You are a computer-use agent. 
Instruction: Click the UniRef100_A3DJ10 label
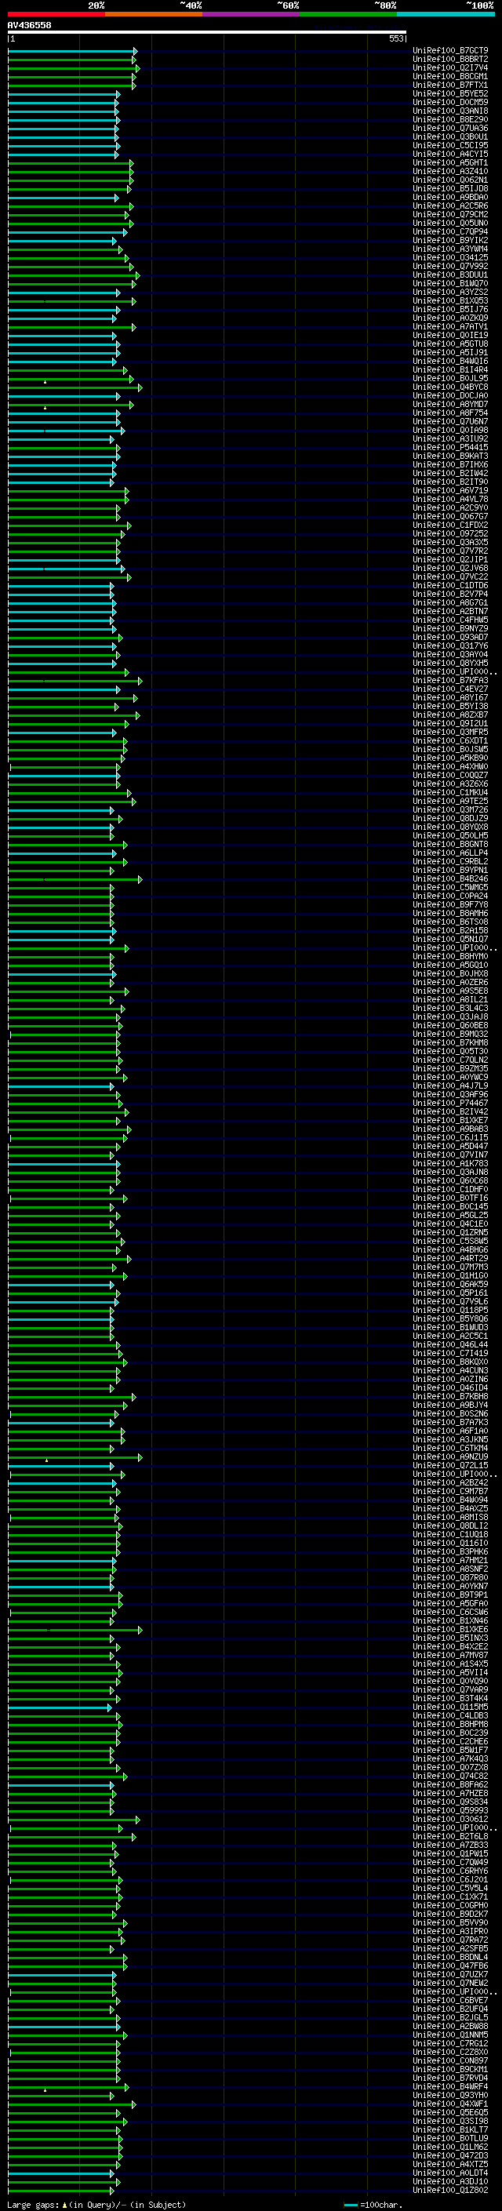[x=450, y=2182]
